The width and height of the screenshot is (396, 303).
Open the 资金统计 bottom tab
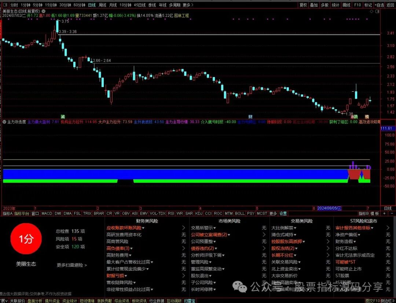point(70,301)
